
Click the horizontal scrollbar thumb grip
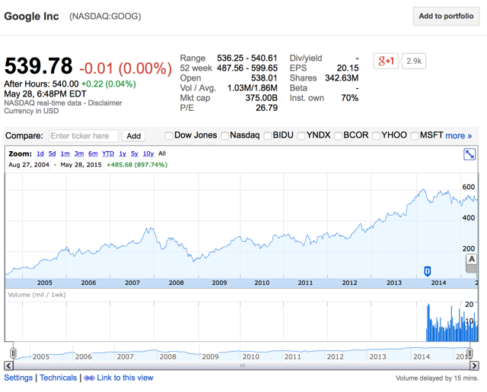(x=242, y=365)
